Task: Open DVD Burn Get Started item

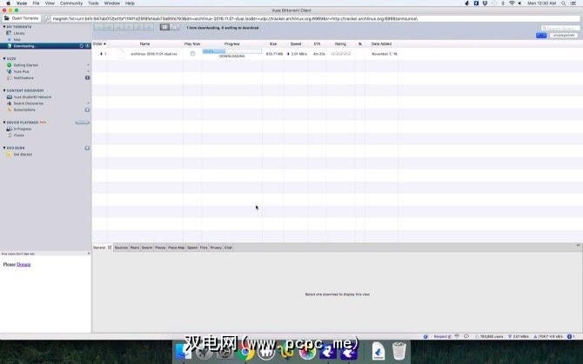Action: [23, 155]
